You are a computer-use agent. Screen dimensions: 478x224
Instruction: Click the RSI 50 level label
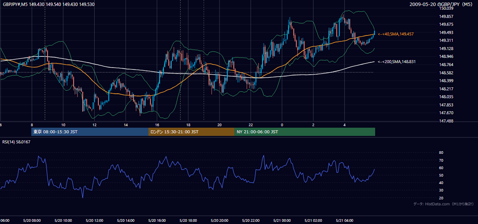441,175
